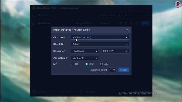The width and height of the screenshot is (182, 102).
Task: Select the 240 DPI radio button
Action: click(x=86, y=64)
